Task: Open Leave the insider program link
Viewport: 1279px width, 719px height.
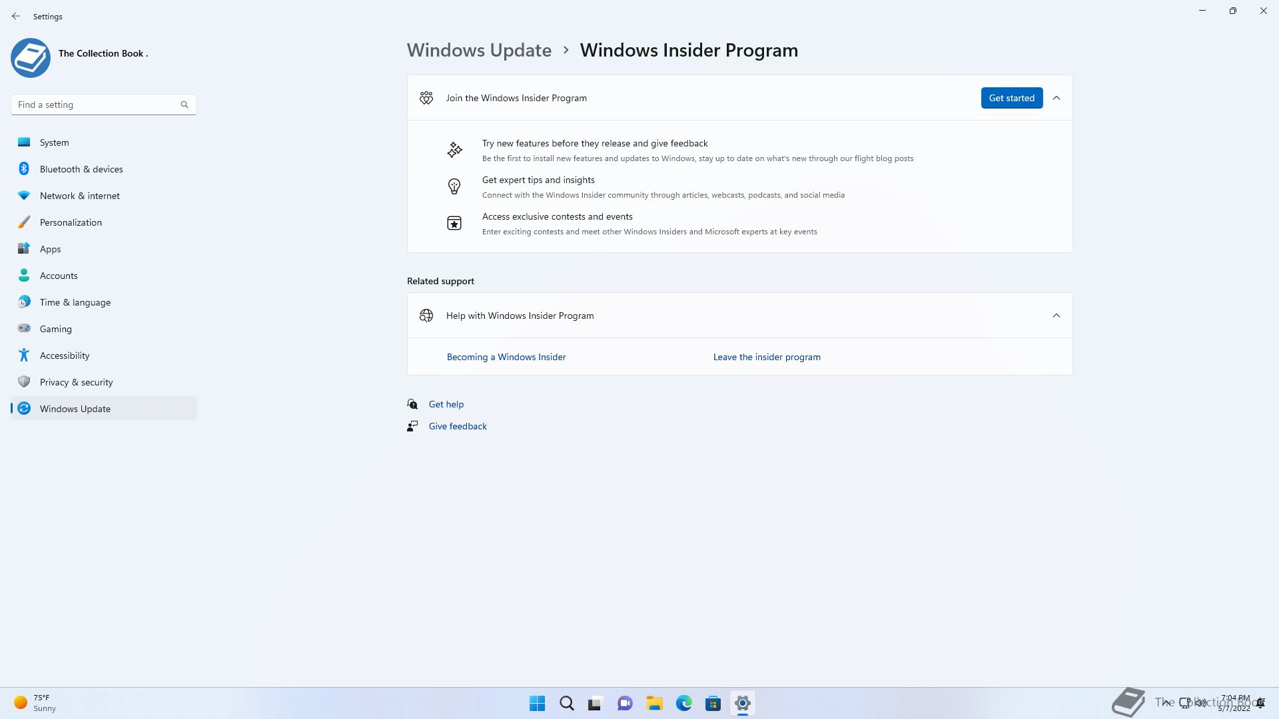Action: click(767, 357)
